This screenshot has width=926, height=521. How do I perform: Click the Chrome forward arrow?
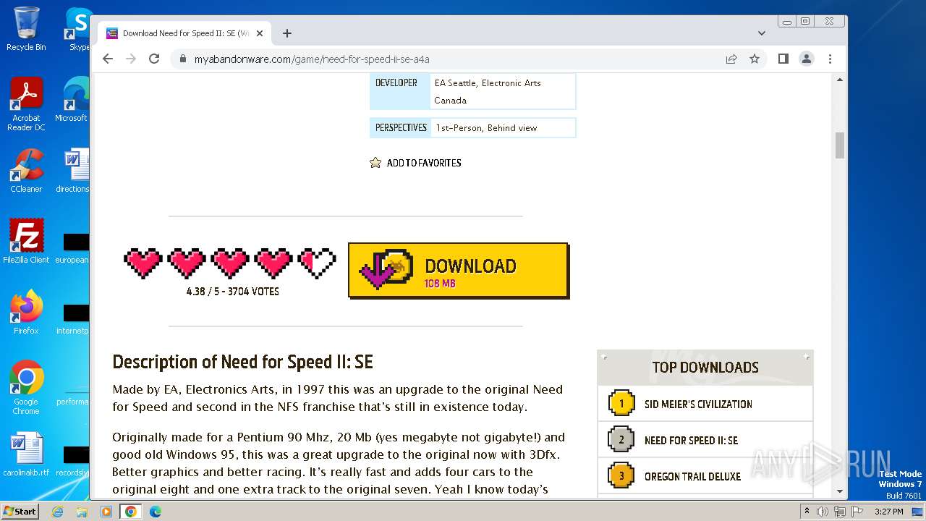(131, 59)
